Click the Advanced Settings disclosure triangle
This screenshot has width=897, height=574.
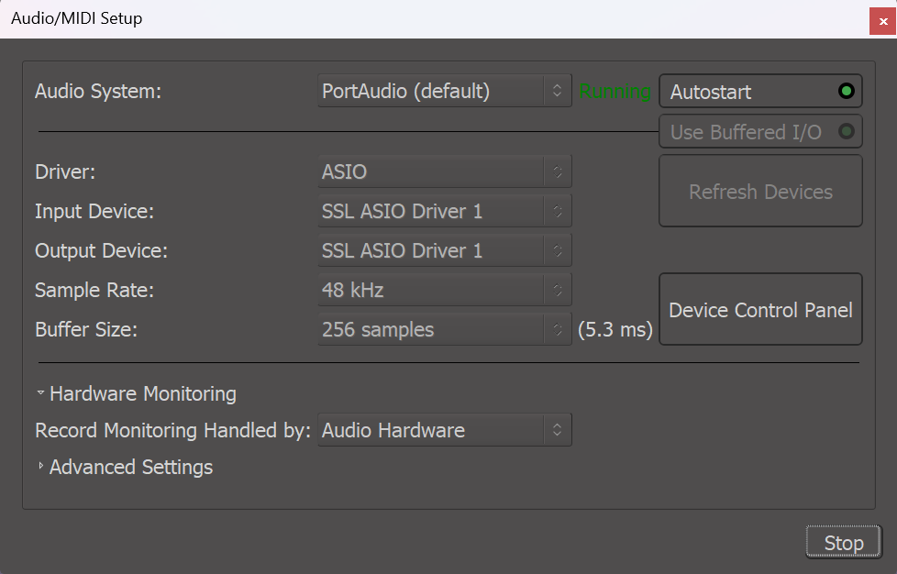40,467
